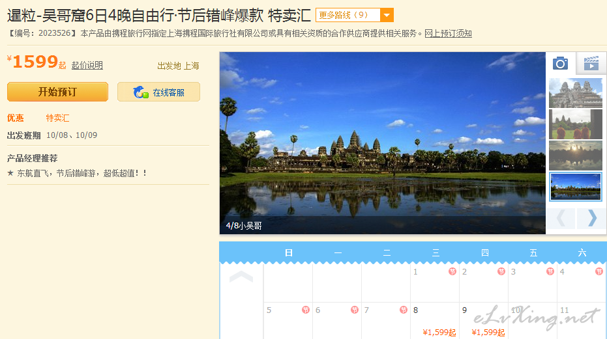
Task: Click the holiday 节 badge on date 2
Action: [501, 271]
